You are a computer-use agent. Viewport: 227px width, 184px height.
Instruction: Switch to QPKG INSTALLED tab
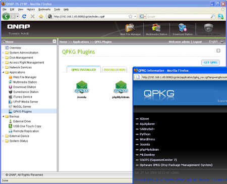tap(84, 69)
